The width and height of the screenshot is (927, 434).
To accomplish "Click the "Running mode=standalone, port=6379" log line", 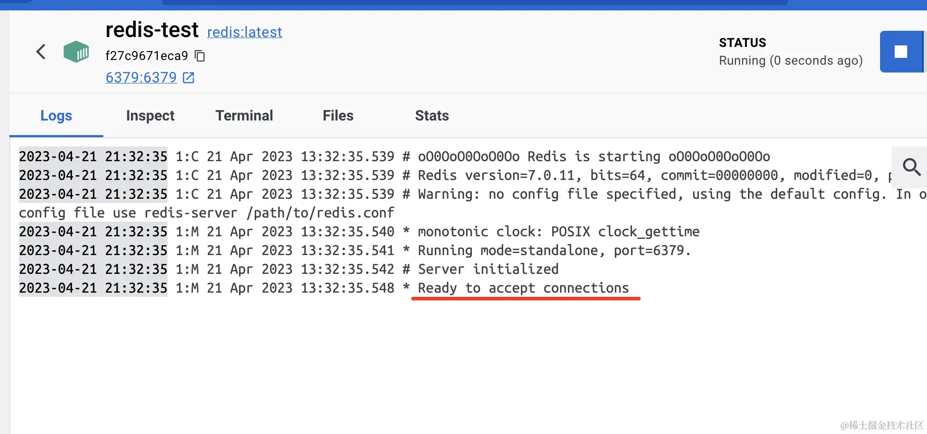I will click(x=554, y=250).
